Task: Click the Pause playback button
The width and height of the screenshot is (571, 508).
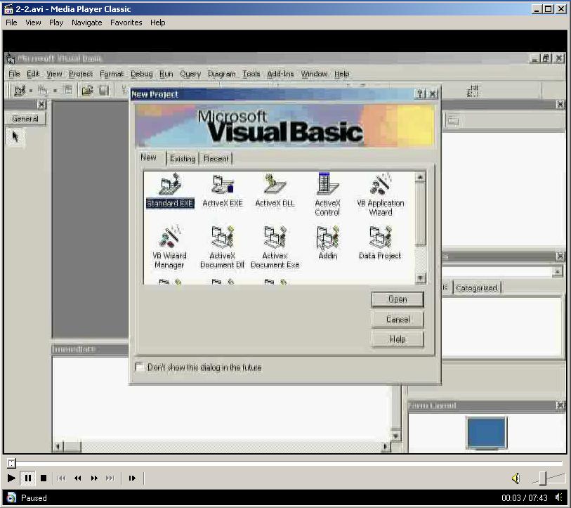Action: point(28,478)
